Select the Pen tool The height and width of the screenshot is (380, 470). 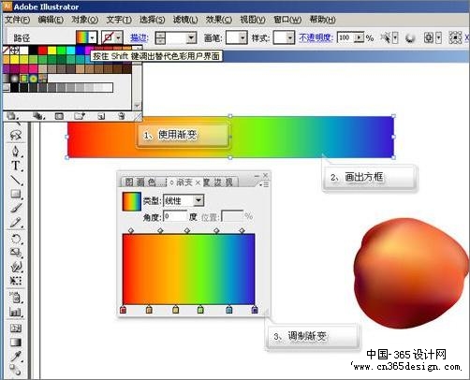click(x=16, y=151)
